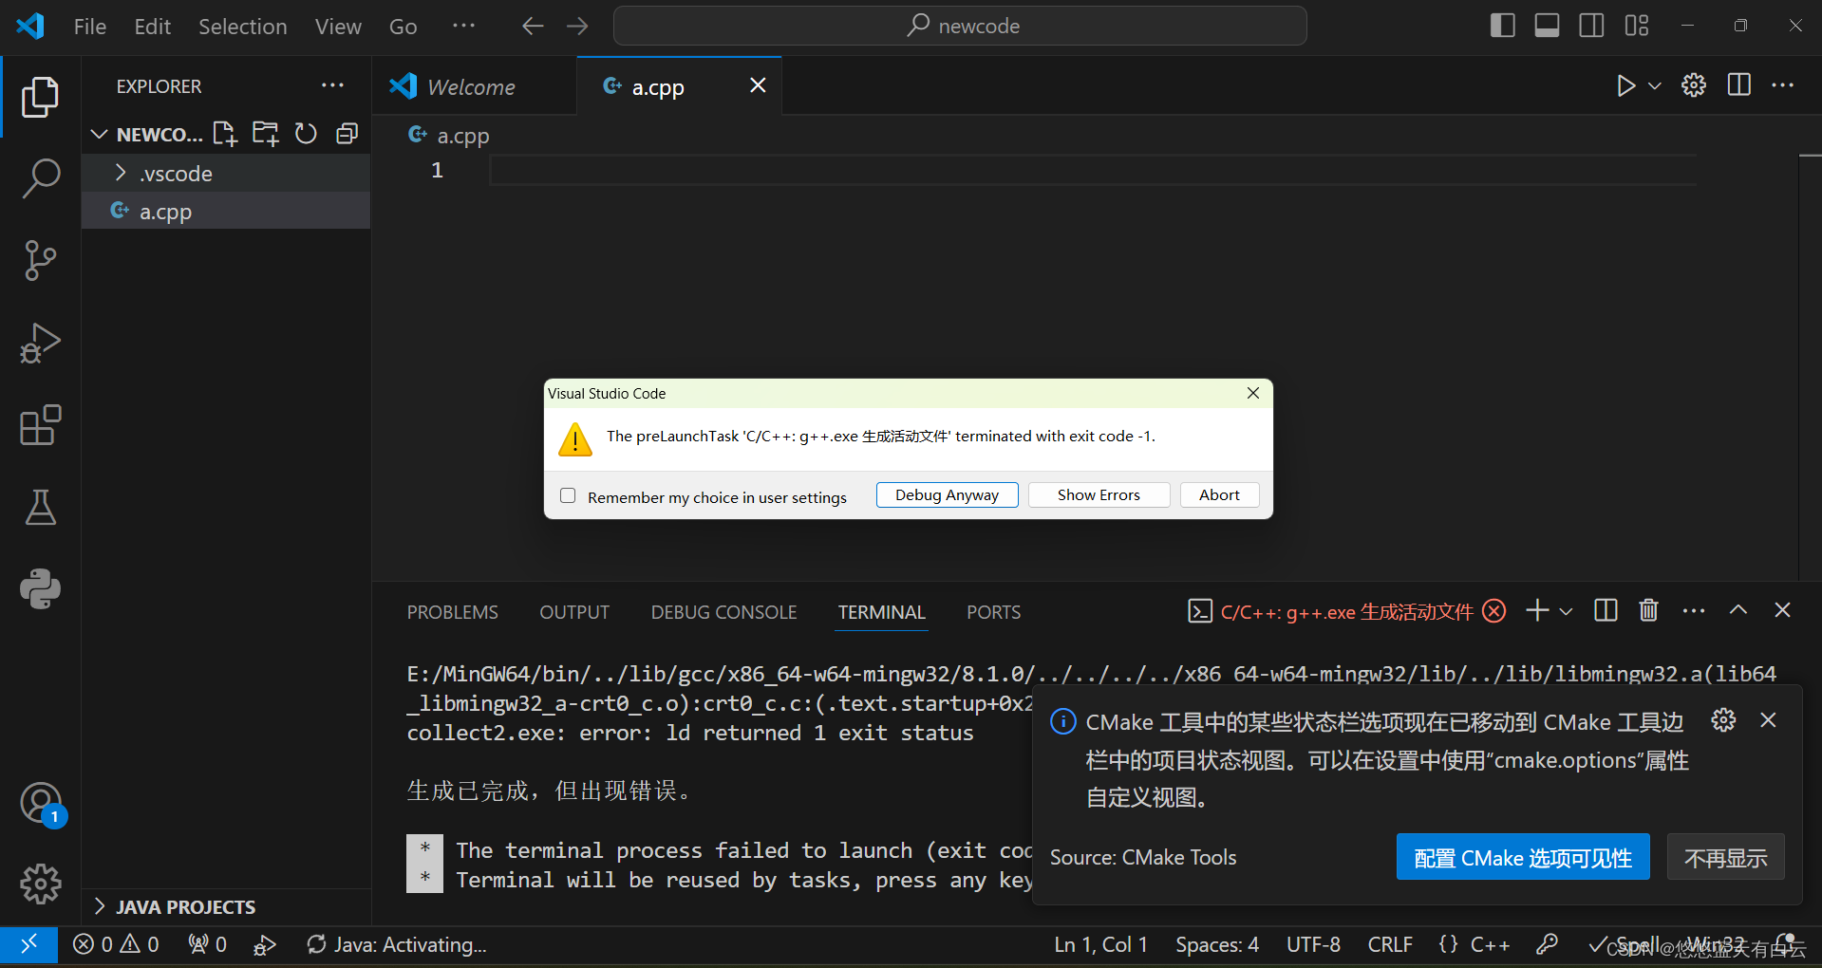The height and width of the screenshot is (968, 1822).
Task: Click the remote connection indicator in status bar
Action: [29, 944]
